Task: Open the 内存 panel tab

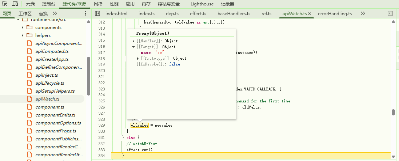Action: (x=146, y=4)
